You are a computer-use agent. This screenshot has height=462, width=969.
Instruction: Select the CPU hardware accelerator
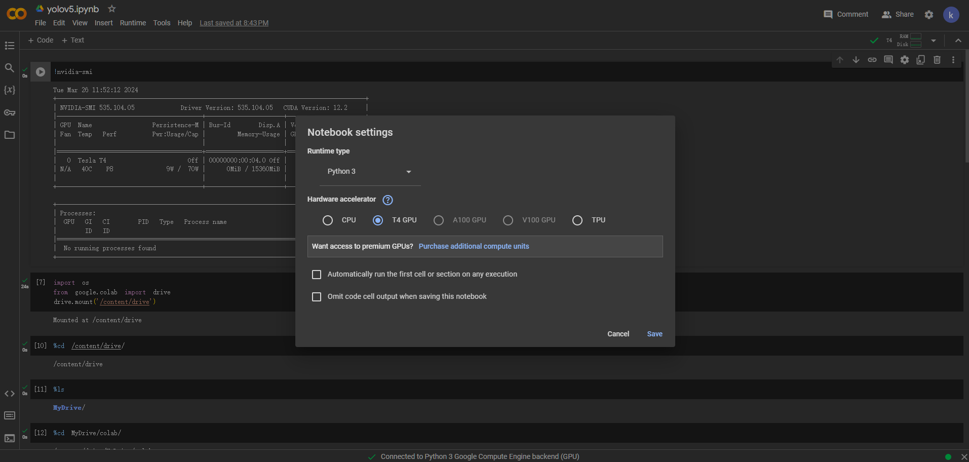tap(328, 220)
